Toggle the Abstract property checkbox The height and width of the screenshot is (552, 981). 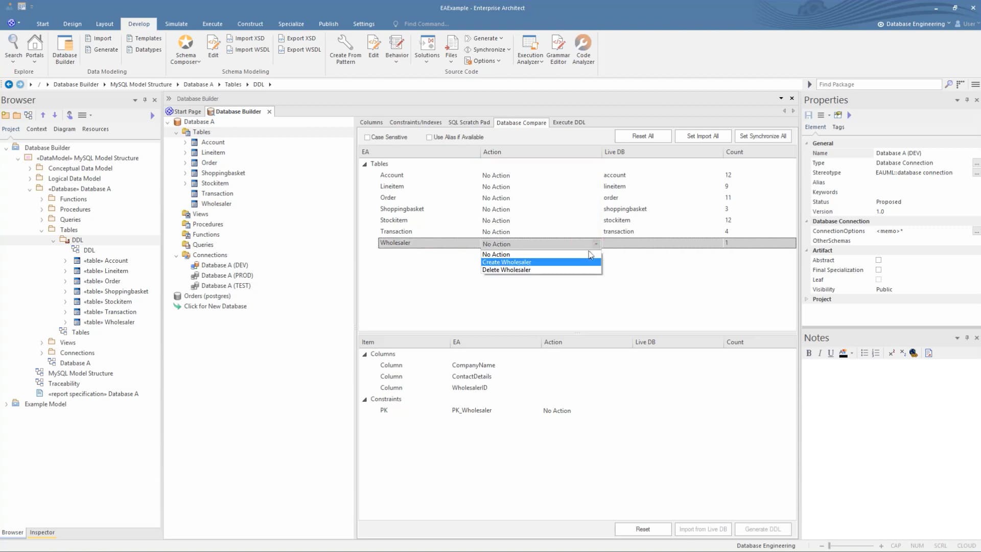pyautogui.click(x=878, y=260)
